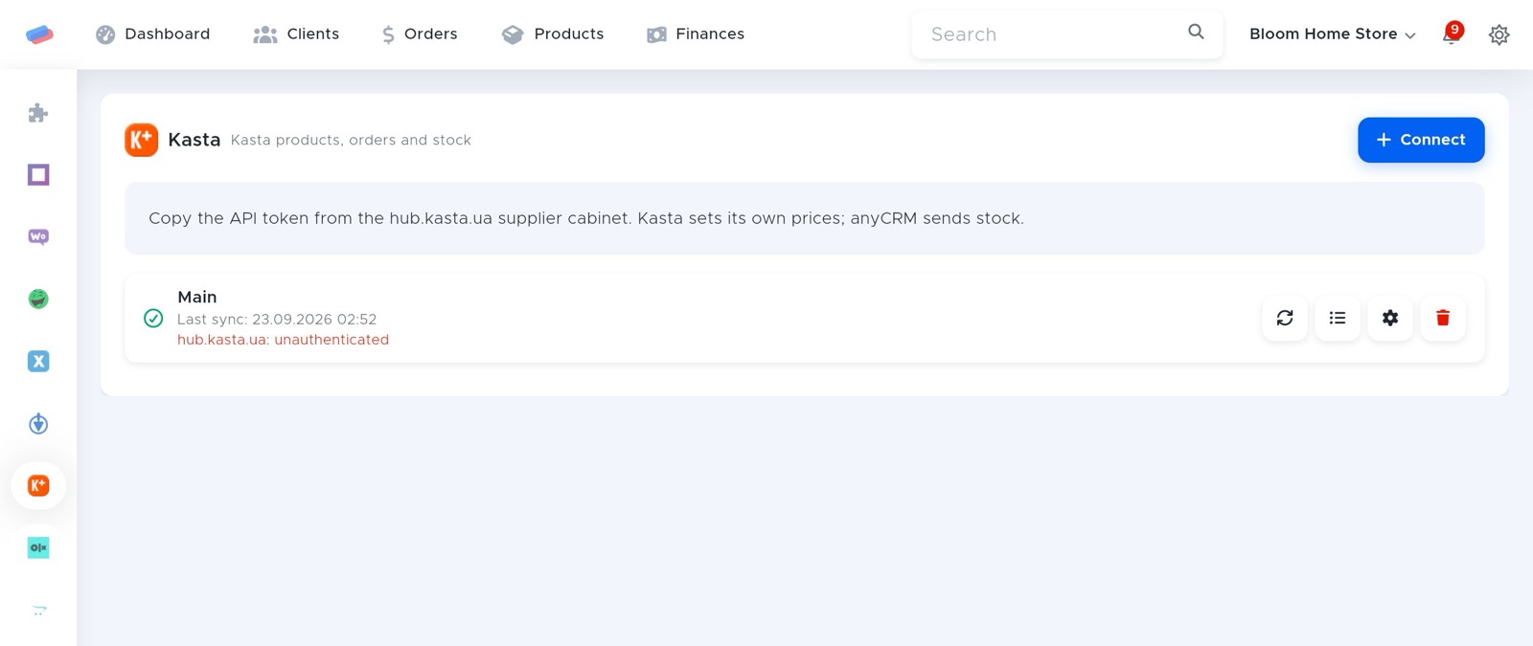Click the Kasta logo in card header
The height and width of the screenshot is (646, 1533).
click(142, 140)
